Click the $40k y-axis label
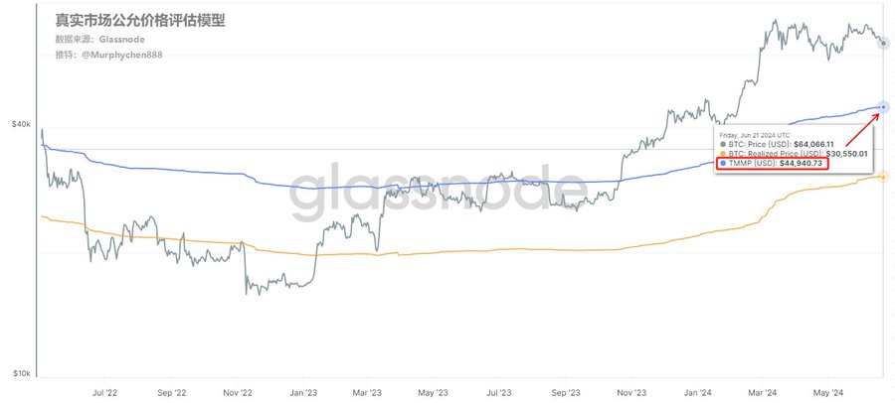 (21, 124)
